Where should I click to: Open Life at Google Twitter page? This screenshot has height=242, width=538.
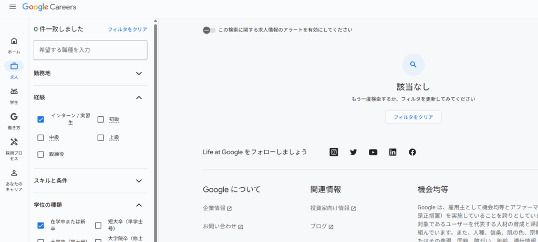(x=354, y=152)
